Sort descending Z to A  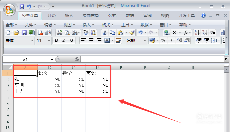point(205,33)
